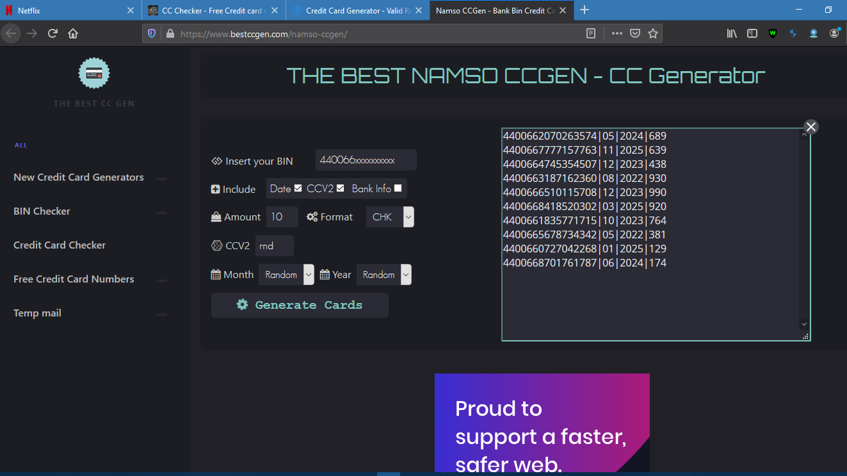This screenshot has width=847, height=476.
Task: Click the gear icon next to Format
Action: click(312, 217)
